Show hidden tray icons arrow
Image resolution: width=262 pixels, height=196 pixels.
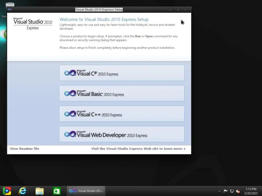[219, 191]
